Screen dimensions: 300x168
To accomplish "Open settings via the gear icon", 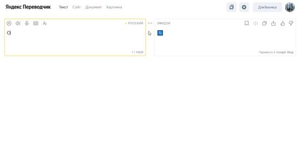I will click(x=244, y=7).
